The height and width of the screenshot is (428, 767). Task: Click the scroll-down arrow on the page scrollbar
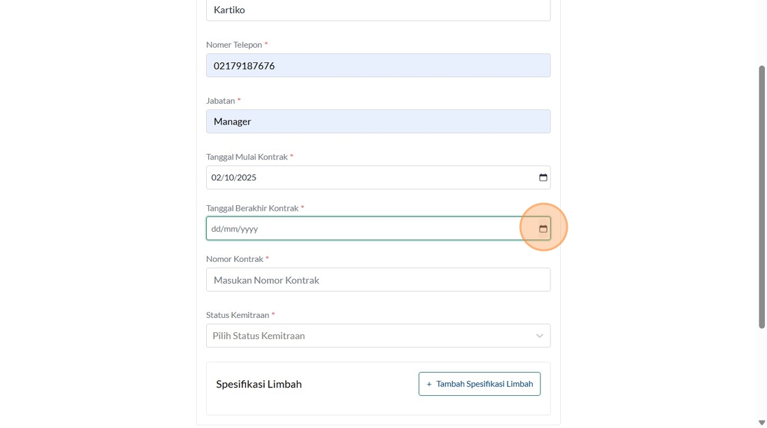[x=762, y=423]
